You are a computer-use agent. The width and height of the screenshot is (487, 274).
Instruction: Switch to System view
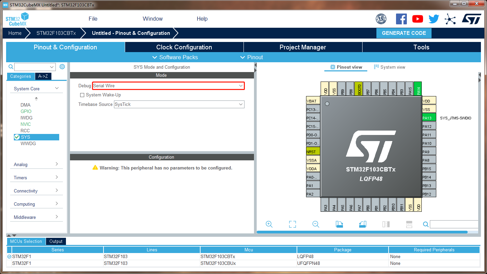tap(389, 67)
